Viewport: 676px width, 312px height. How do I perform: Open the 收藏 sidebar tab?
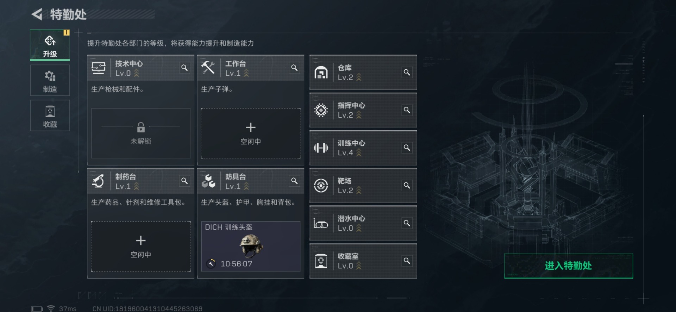[x=50, y=116]
